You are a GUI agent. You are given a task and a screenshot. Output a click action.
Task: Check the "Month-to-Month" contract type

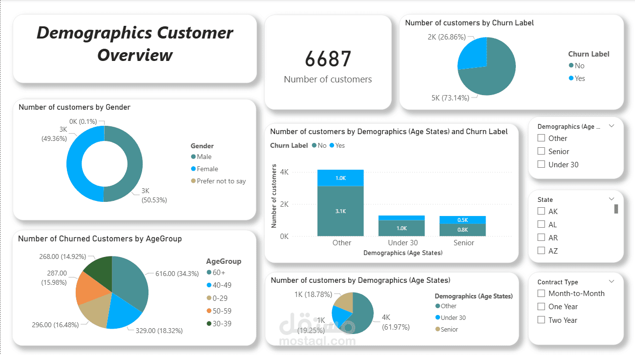(541, 293)
